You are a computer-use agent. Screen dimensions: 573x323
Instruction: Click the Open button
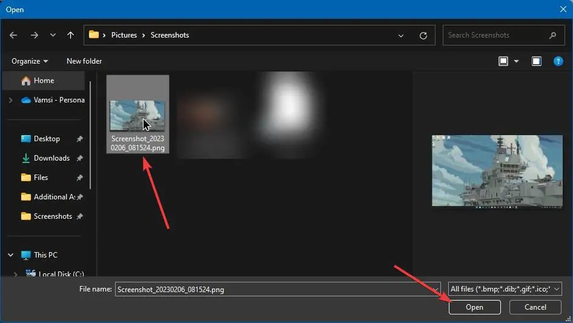coord(474,307)
